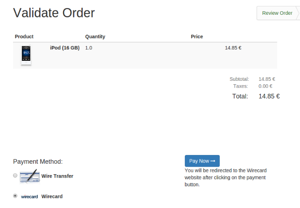Click the iPod product thumbnail image

coord(26,55)
